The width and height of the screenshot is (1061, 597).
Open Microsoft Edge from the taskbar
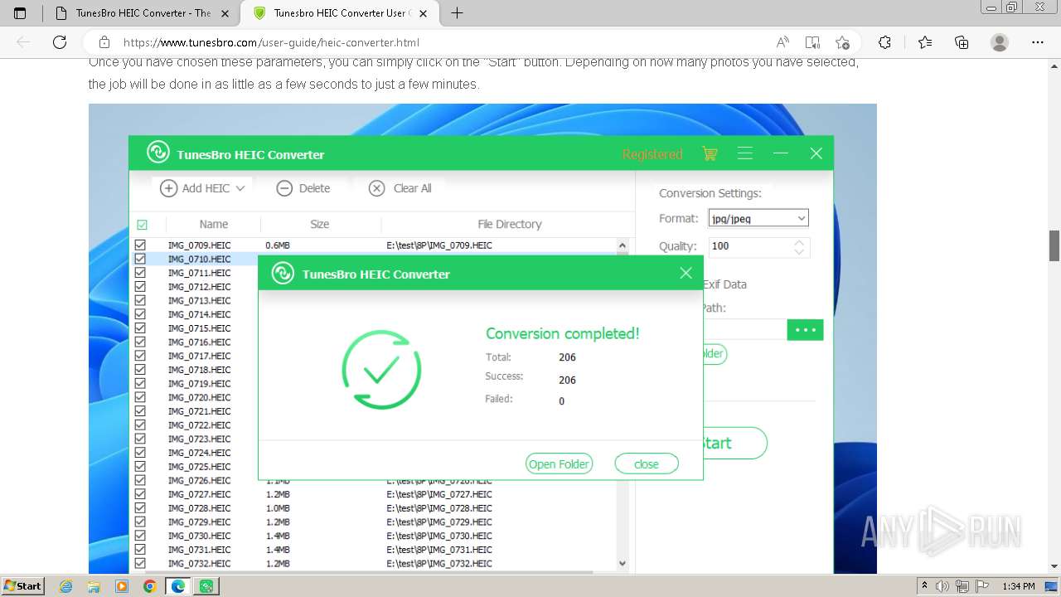177,586
